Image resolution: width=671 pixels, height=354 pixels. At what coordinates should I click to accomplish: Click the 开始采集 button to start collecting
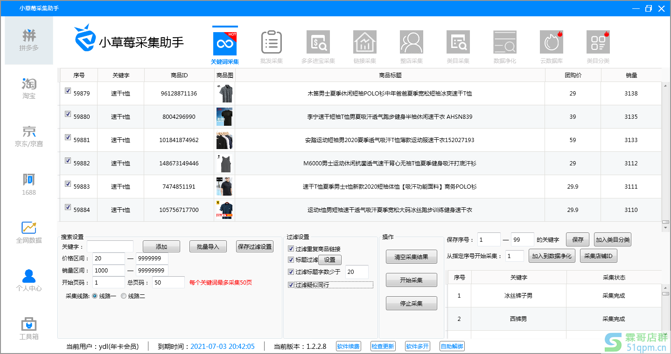click(x=411, y=280)
